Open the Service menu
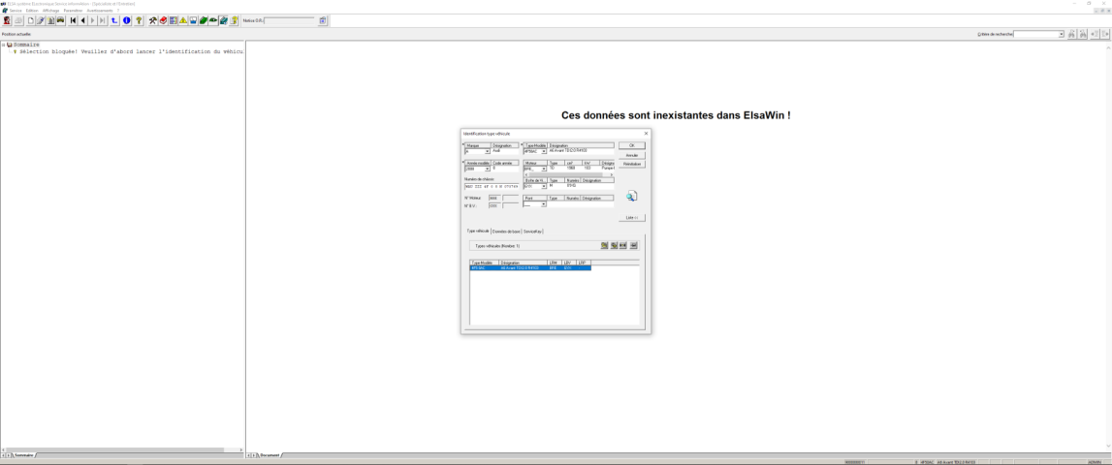 [16, 11]
